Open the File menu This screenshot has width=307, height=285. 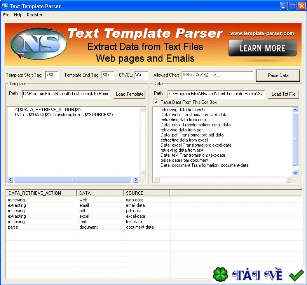pyautogui.click(x=6, y=15)
